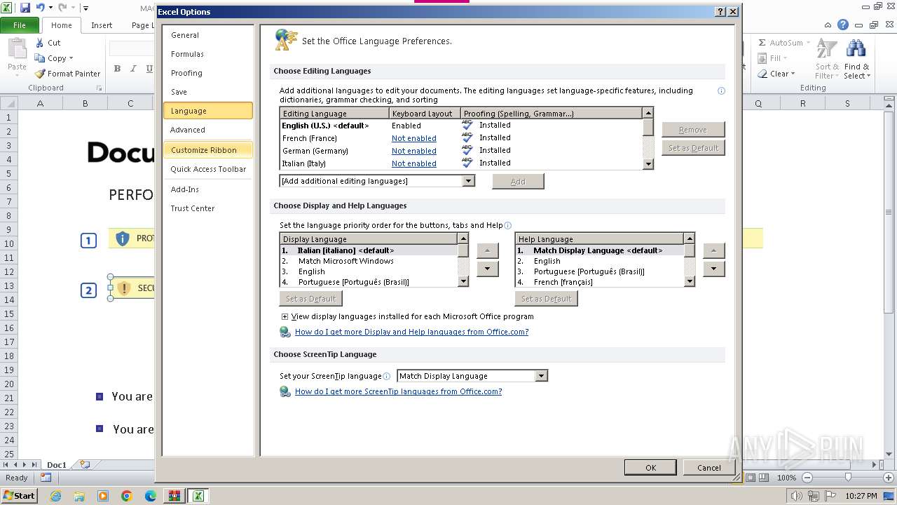
Task: Click info icon next to ScreenTip language
Action: point(387,377)
